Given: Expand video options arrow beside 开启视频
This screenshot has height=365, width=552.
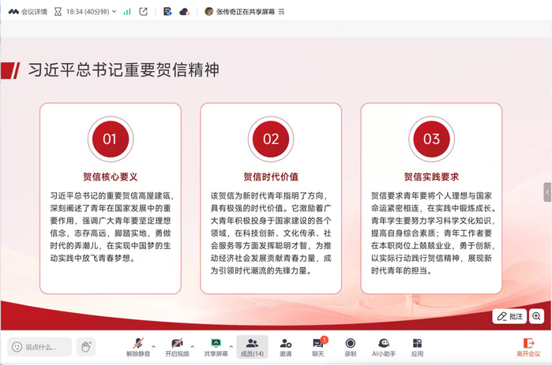Looking at the screenshot, I should [193, 345].
